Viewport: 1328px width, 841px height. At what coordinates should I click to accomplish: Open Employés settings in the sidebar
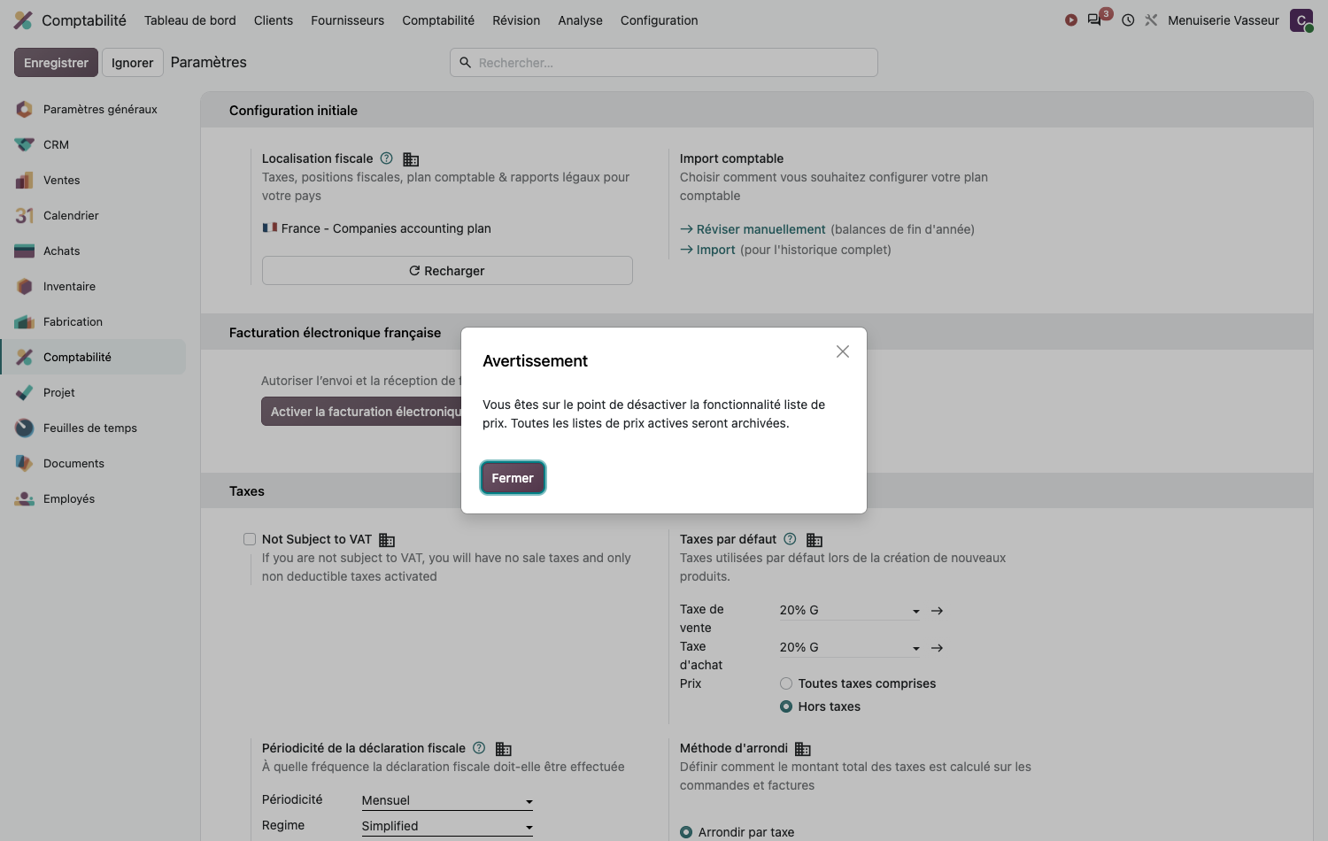point(93,498)
